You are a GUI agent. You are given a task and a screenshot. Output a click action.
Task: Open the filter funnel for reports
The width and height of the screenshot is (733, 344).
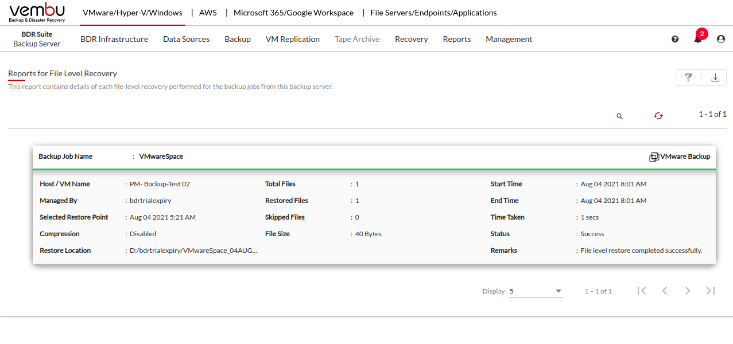(x=689, y=78)
